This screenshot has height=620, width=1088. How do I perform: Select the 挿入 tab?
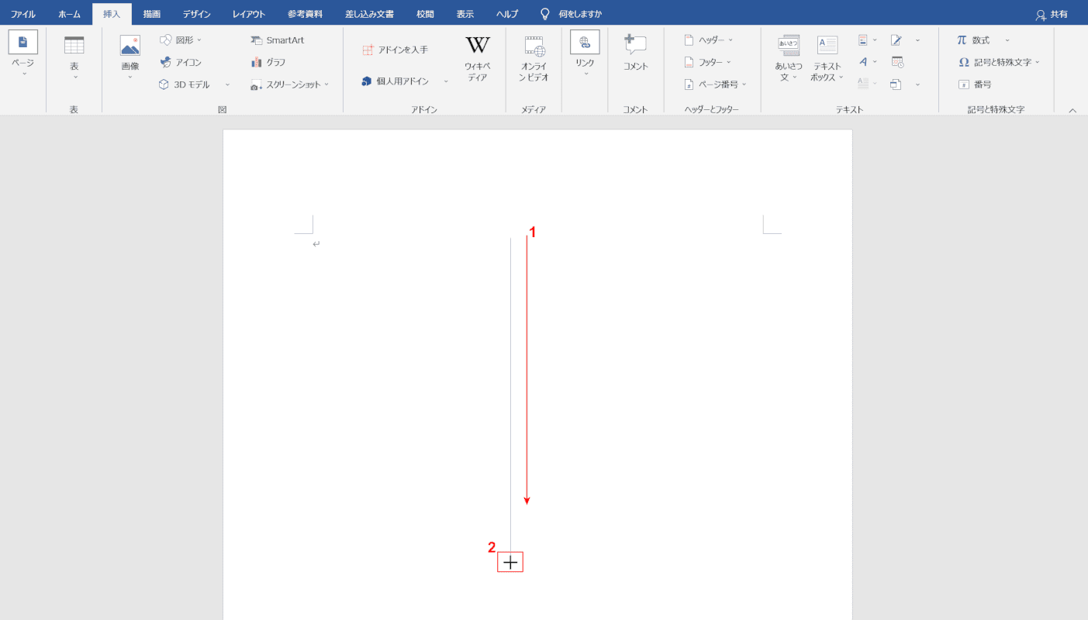(x=112, y=14)
